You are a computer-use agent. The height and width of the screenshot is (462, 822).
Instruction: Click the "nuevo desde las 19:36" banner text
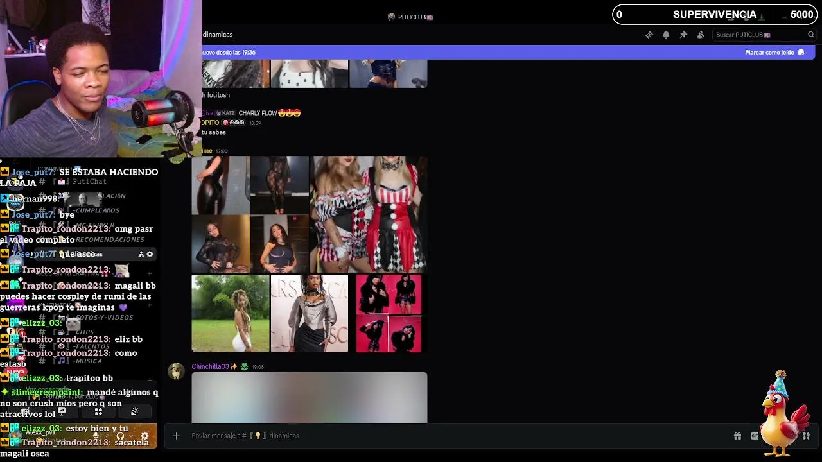tap(229, 53)
